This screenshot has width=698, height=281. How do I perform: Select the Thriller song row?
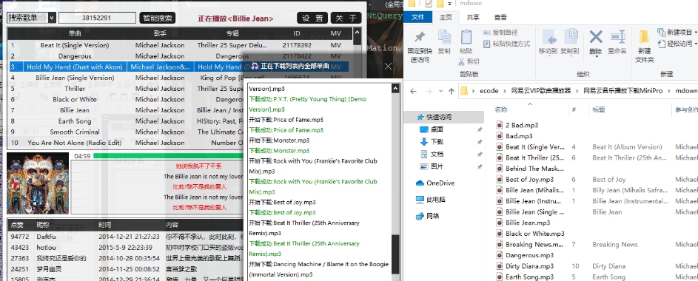coord(180,89)
